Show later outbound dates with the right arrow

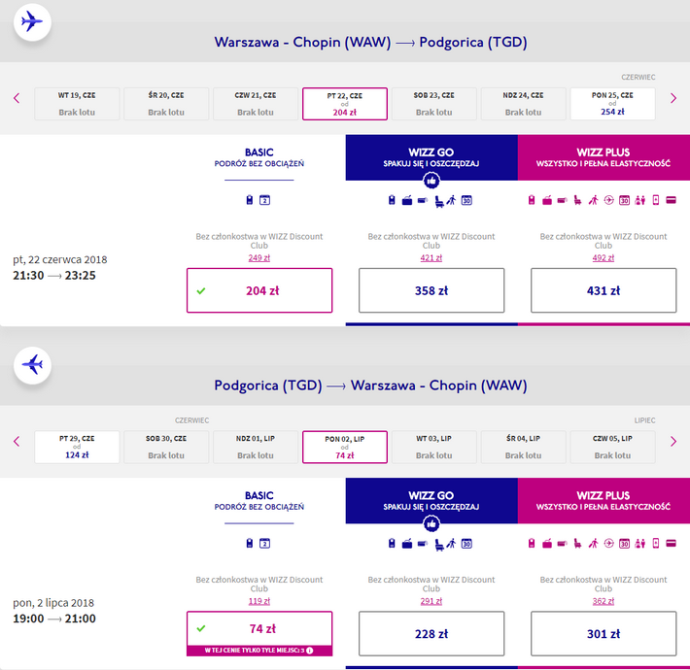click(673, 98)
